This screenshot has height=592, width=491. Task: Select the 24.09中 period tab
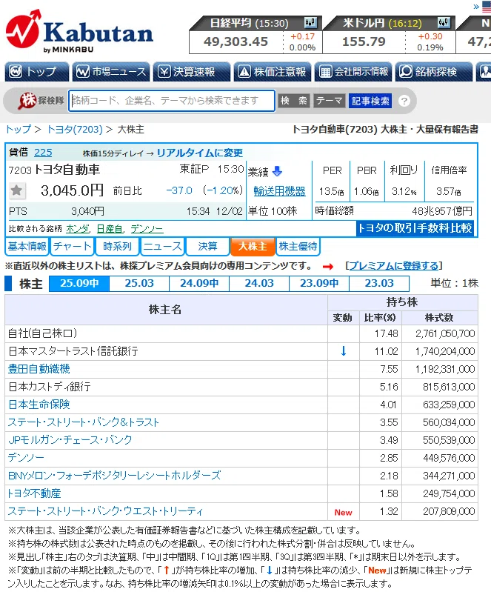click(x=199, y=283)
